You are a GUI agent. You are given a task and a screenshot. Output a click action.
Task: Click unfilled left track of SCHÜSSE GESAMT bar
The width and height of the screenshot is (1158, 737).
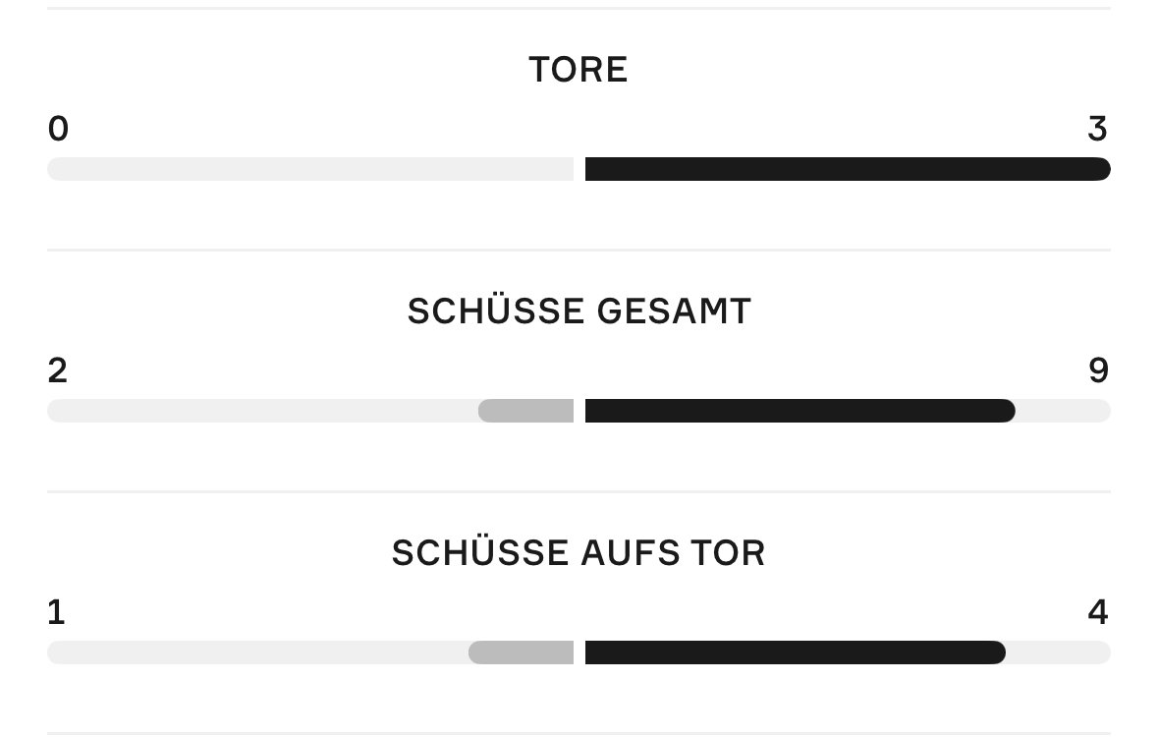262,411
